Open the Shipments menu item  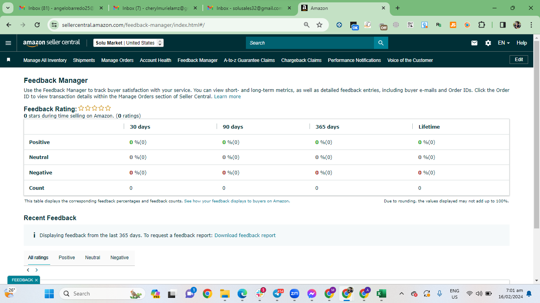tap(84, 60)
